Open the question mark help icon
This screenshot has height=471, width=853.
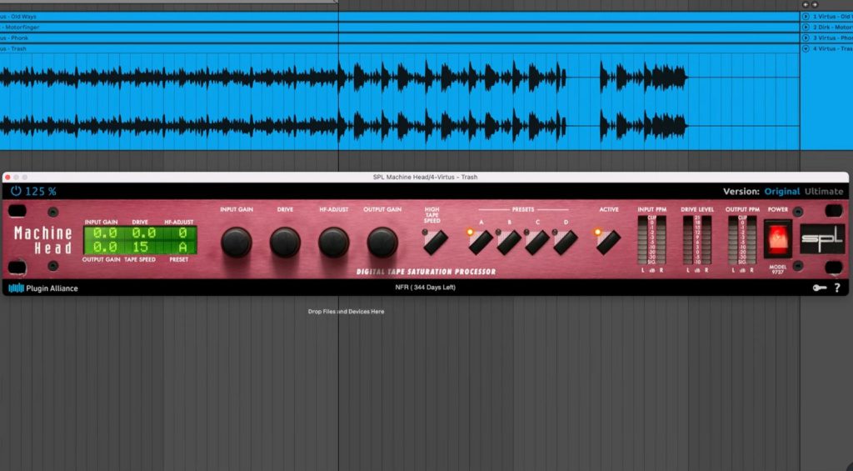point(836,288)
